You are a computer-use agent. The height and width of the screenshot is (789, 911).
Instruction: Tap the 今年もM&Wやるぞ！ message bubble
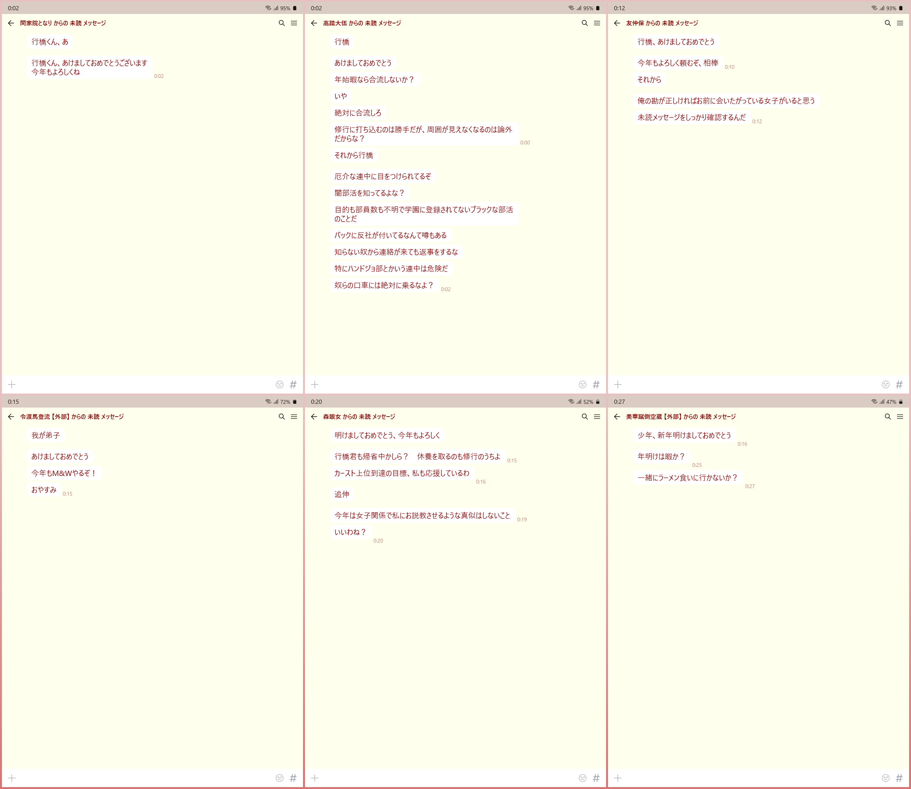tap(64, 473)
